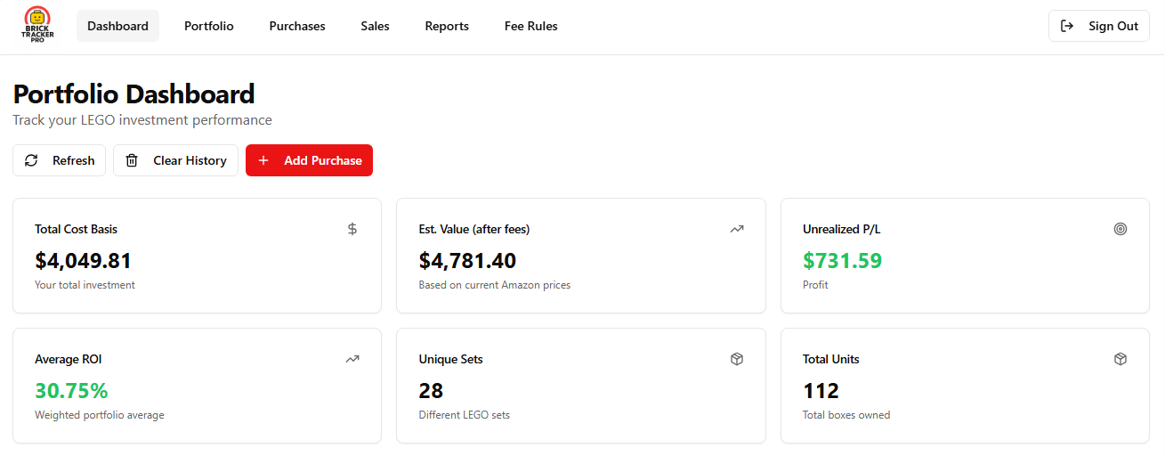Open the Dashboard tab
This screenshot has height=456, width=1165.
(x=117, y=26)
